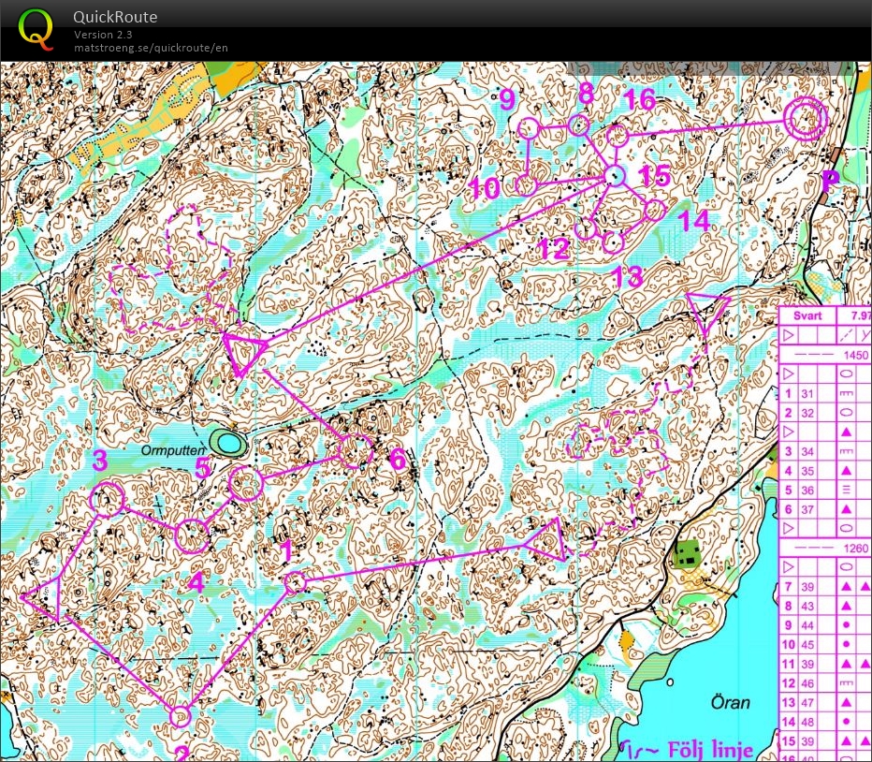Click map control number 13 label
This screenshot has width=872, height=762.
tap(627, 277)
